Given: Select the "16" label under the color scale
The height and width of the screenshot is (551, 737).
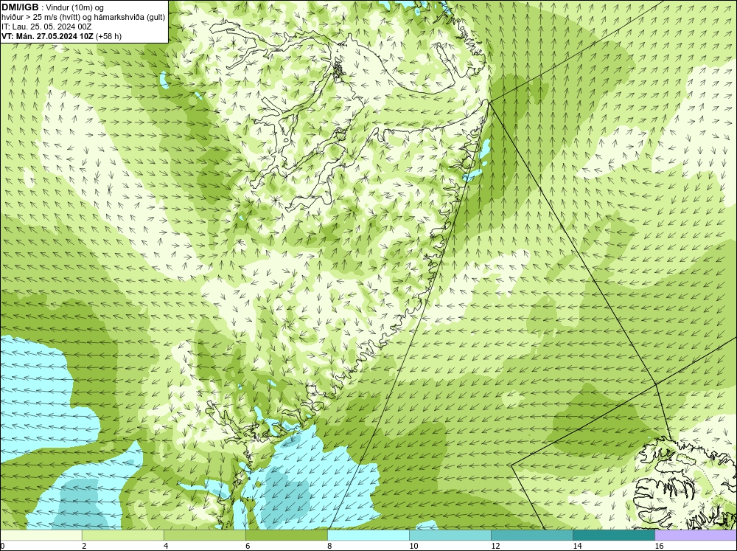Looking at the screenshot, I should point(659,546).
